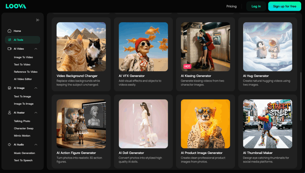
Task: Select the AI Tools sidebar icon
Action: 10,40
